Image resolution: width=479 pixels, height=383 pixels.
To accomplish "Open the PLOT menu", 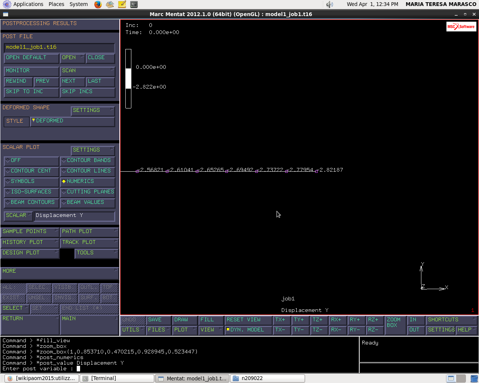I will point(185,330).
